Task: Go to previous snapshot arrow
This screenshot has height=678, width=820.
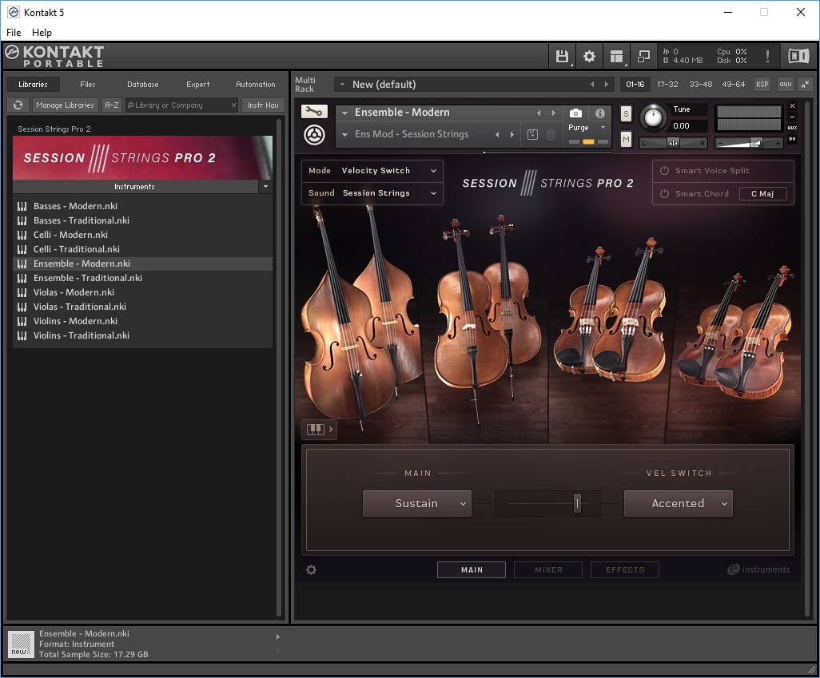Action: pyautogui.click(x=497, y=134)
